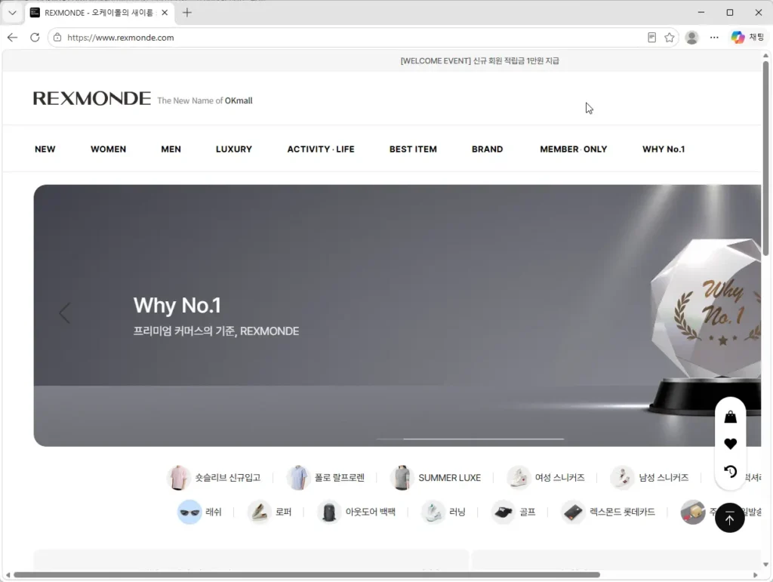Click the back-to-top arrow button
The width and height of the screenshot is (773, 582).
tap(730, 518)
